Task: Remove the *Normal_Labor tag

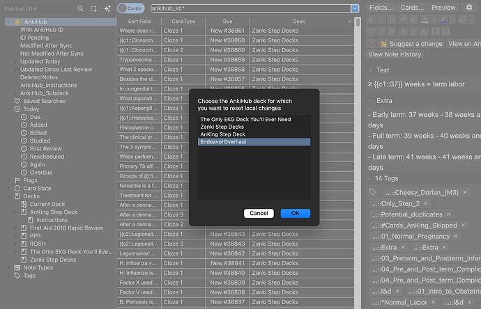Action: 433,303
